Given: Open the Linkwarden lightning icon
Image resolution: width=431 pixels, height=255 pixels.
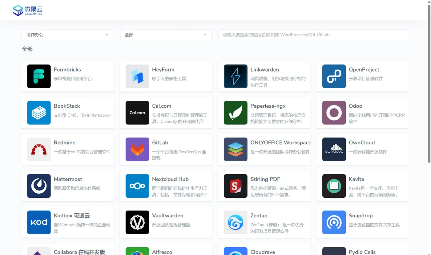Looking at the screenshot, I should pyautogui.click(x=236, y=76).
